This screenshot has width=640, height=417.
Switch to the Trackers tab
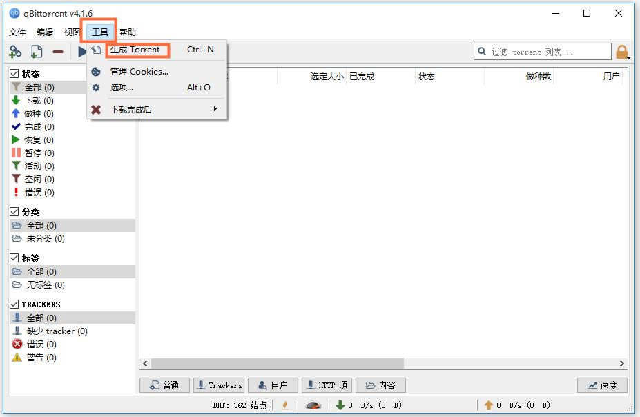[219, 385]
